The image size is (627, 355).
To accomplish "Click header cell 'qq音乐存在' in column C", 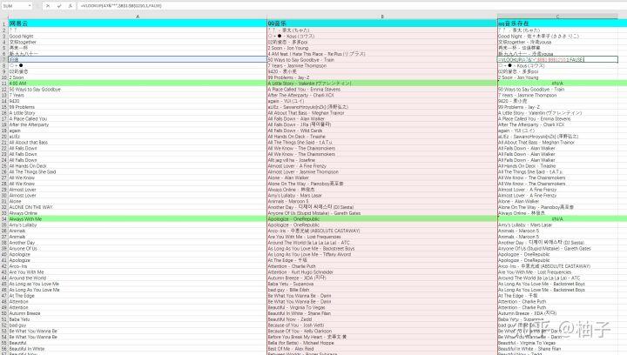I will [x=557, y=24].
